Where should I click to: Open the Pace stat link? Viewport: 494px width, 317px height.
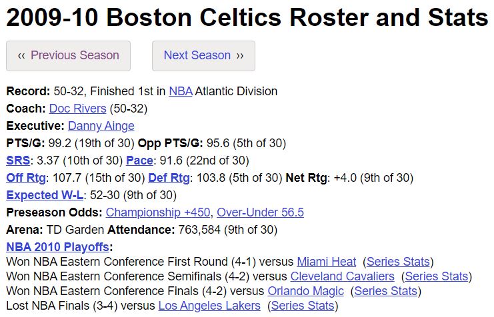139,160
